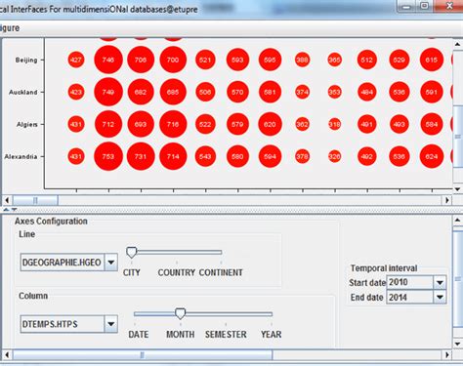This screenshot has height=366, width=463.
Task: Open the DTEMPS.HTPS column dropdown
Action: (111, 324)
